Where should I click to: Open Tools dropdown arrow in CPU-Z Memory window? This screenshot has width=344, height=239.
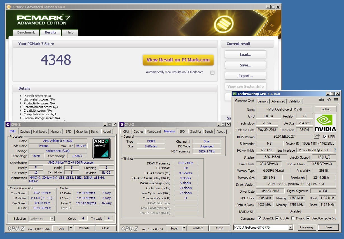pos(184,228)
